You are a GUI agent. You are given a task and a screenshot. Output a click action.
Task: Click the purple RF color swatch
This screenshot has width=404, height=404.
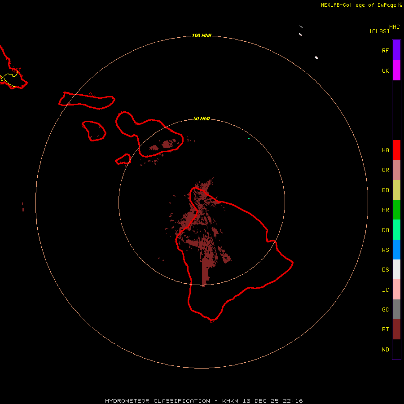396,50
